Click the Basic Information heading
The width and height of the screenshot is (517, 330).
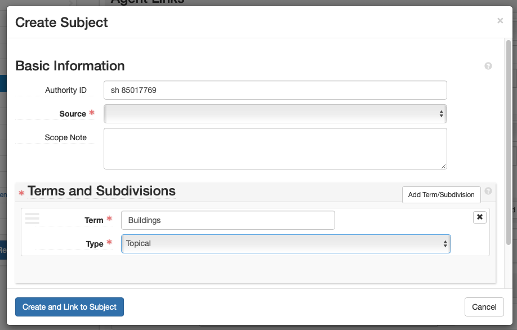70,66
